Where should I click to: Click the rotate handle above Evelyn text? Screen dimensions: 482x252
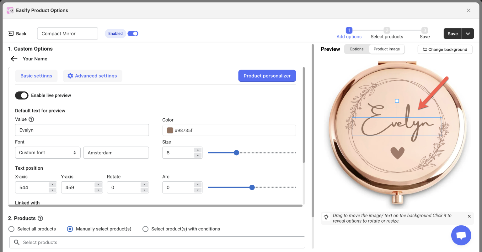click(397, 101)
